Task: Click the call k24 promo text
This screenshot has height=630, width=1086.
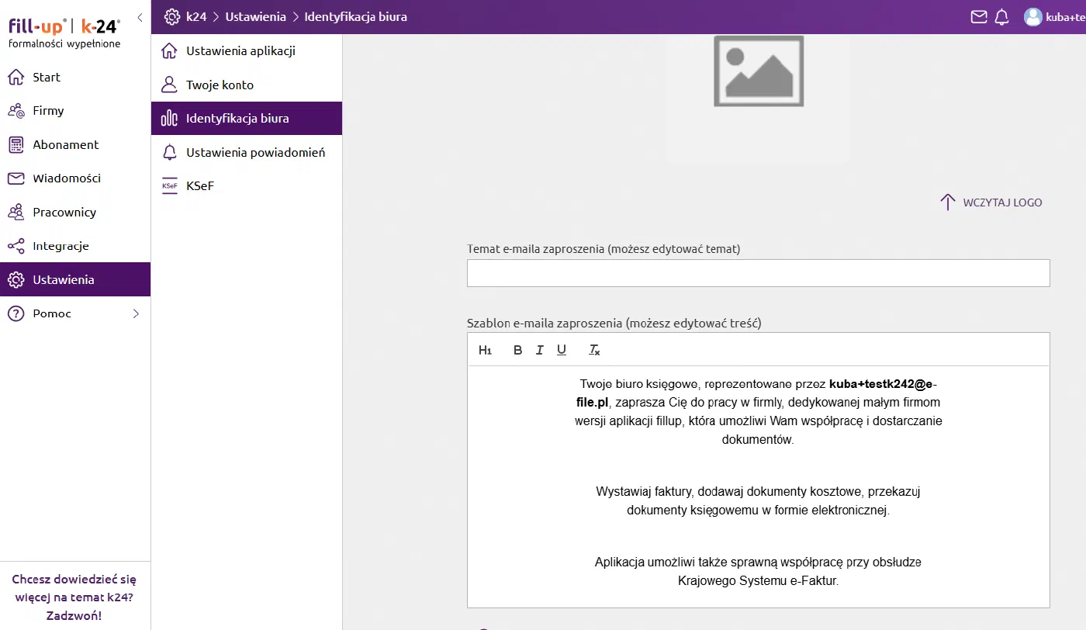Action: tap(74, 597)
